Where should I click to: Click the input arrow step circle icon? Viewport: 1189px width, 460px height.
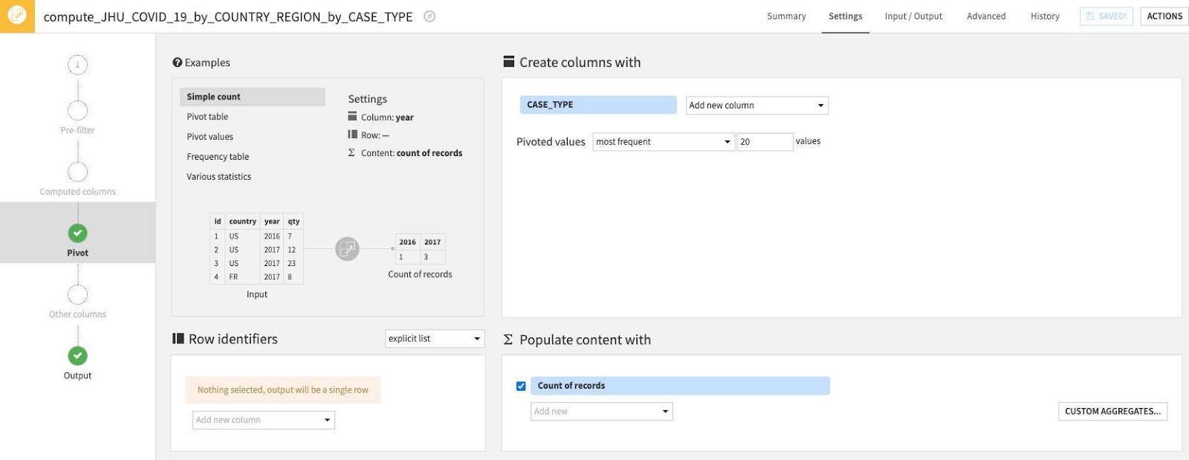pos(77,65)
